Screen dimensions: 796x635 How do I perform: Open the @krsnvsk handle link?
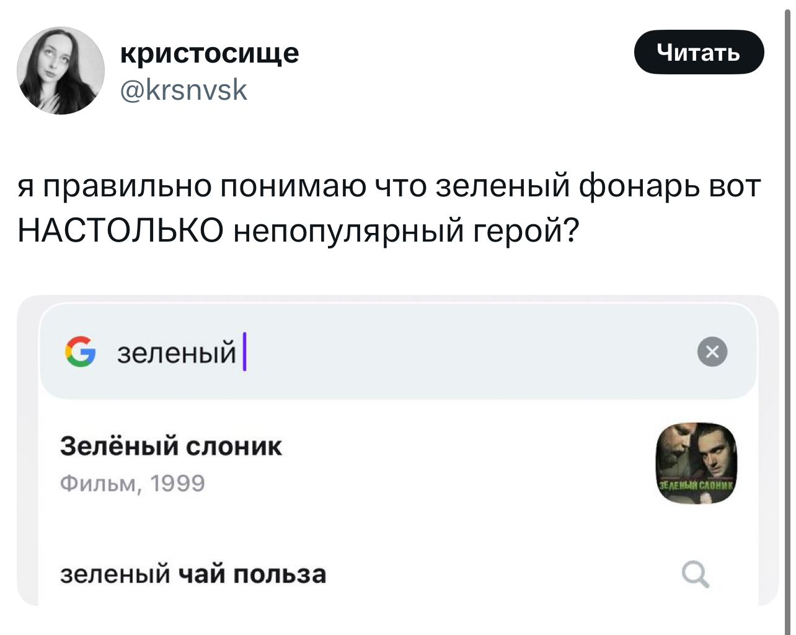tap(183, 90)
